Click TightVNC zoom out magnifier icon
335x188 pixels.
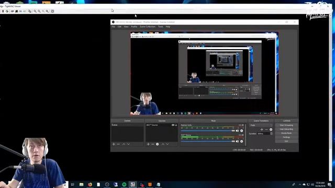[39, 11]
